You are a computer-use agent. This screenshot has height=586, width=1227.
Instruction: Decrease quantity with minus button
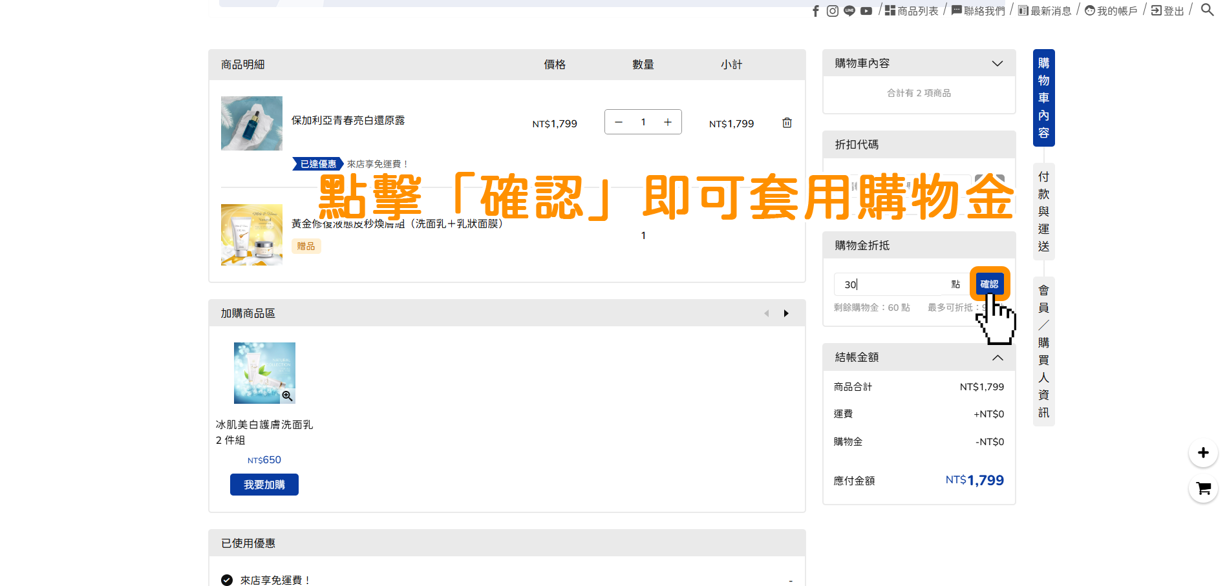(619, 122)
